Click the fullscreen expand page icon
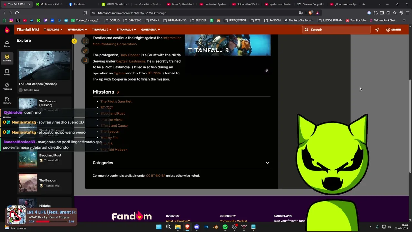 pyautogui.click(x=85, y=41)
